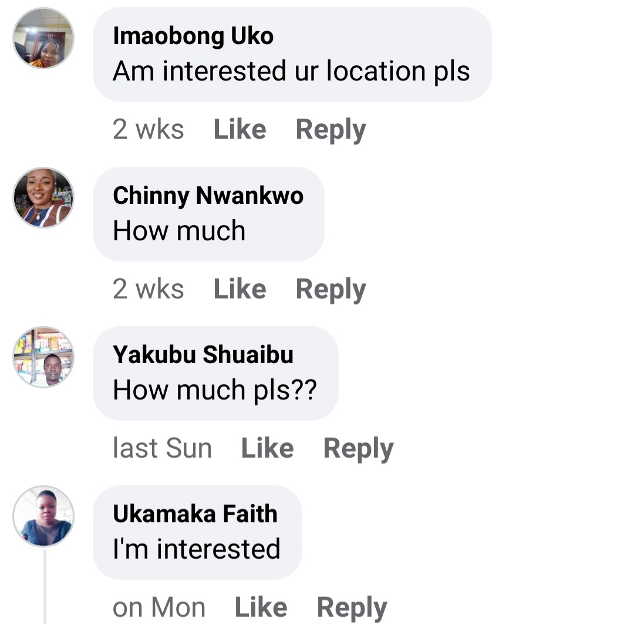
Task: Reply to Chinny Nwankwo's comment
Action: click(331, 289)
